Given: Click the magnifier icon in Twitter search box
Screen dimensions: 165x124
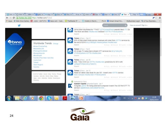Looking at the screenshot, I should [125, 25].
